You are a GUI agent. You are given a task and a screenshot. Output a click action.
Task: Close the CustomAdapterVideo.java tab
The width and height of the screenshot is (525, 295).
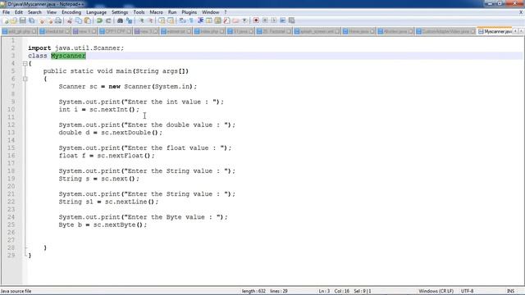click(x=472, y=31)
